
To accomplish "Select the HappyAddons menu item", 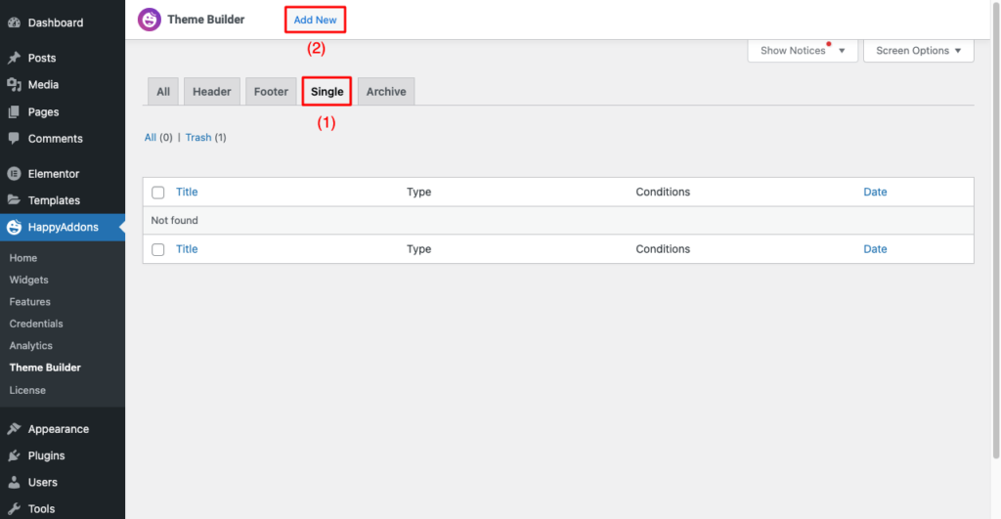I will coord(63,227).
